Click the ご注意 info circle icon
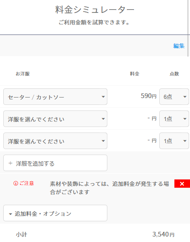The image size is (190, 242). (x=16, y=184)
